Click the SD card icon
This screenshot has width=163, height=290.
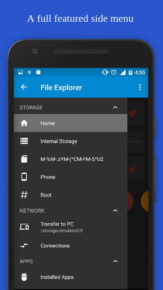(x=24, y=159)
